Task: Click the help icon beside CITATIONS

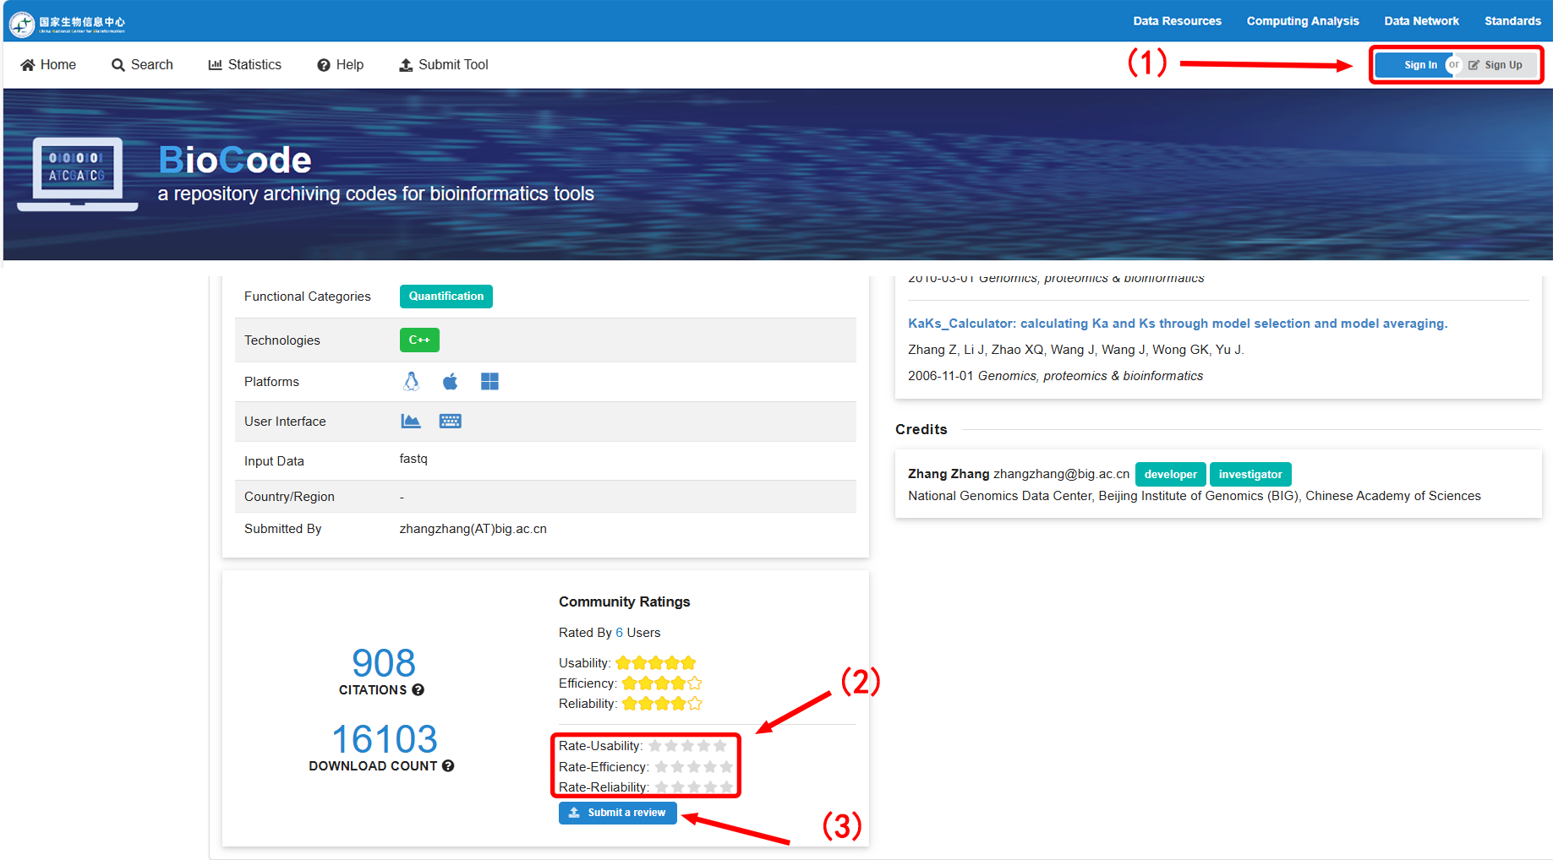Action: pos(418,690)
